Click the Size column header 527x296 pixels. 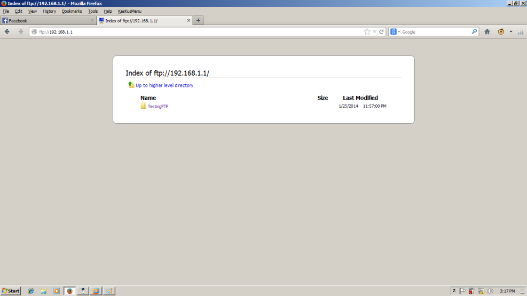[x=323, y=98]
